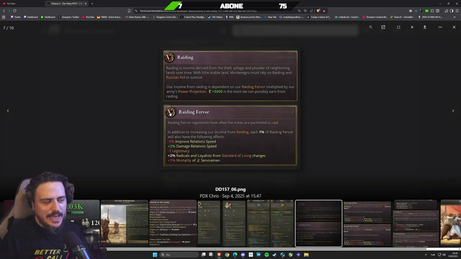Screen dimensions: 461x259
Task: Download the DD157_06.png image
Action: [425, 27]
